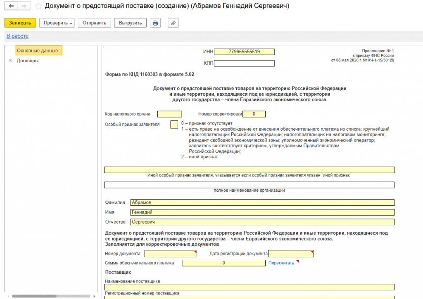Click the 'Иной особый признак заявителя' field
The image size is (423, 299).
pyautogui.click(x=249, y=170)
